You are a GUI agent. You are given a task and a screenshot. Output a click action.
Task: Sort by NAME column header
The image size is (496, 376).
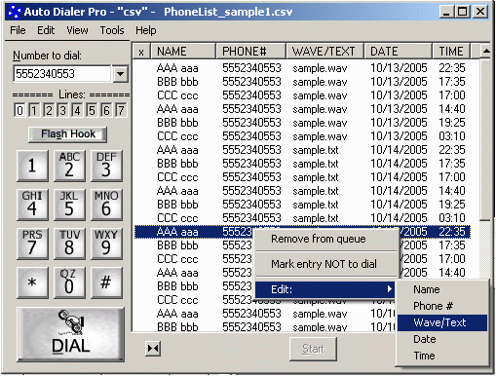pyautogui.click(x=183, y=52)
